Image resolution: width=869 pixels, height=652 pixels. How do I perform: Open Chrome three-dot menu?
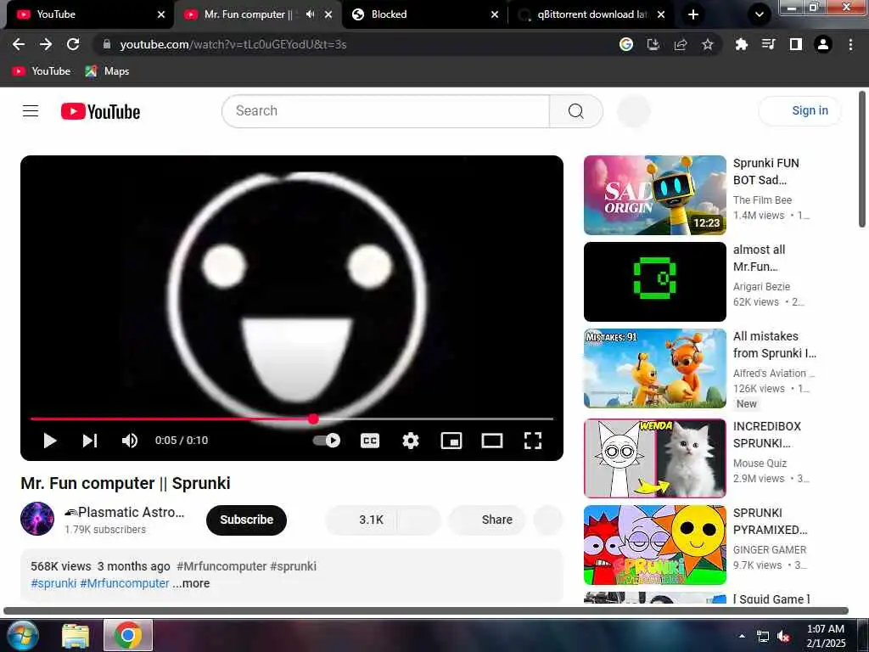coord(850,44)
